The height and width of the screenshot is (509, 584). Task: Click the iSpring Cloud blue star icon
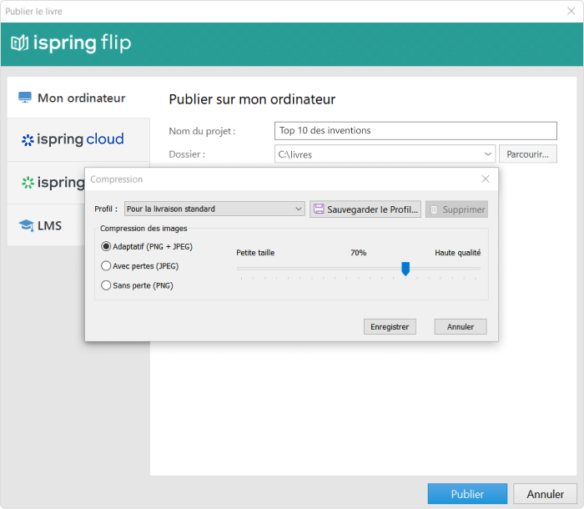[28, 140]
